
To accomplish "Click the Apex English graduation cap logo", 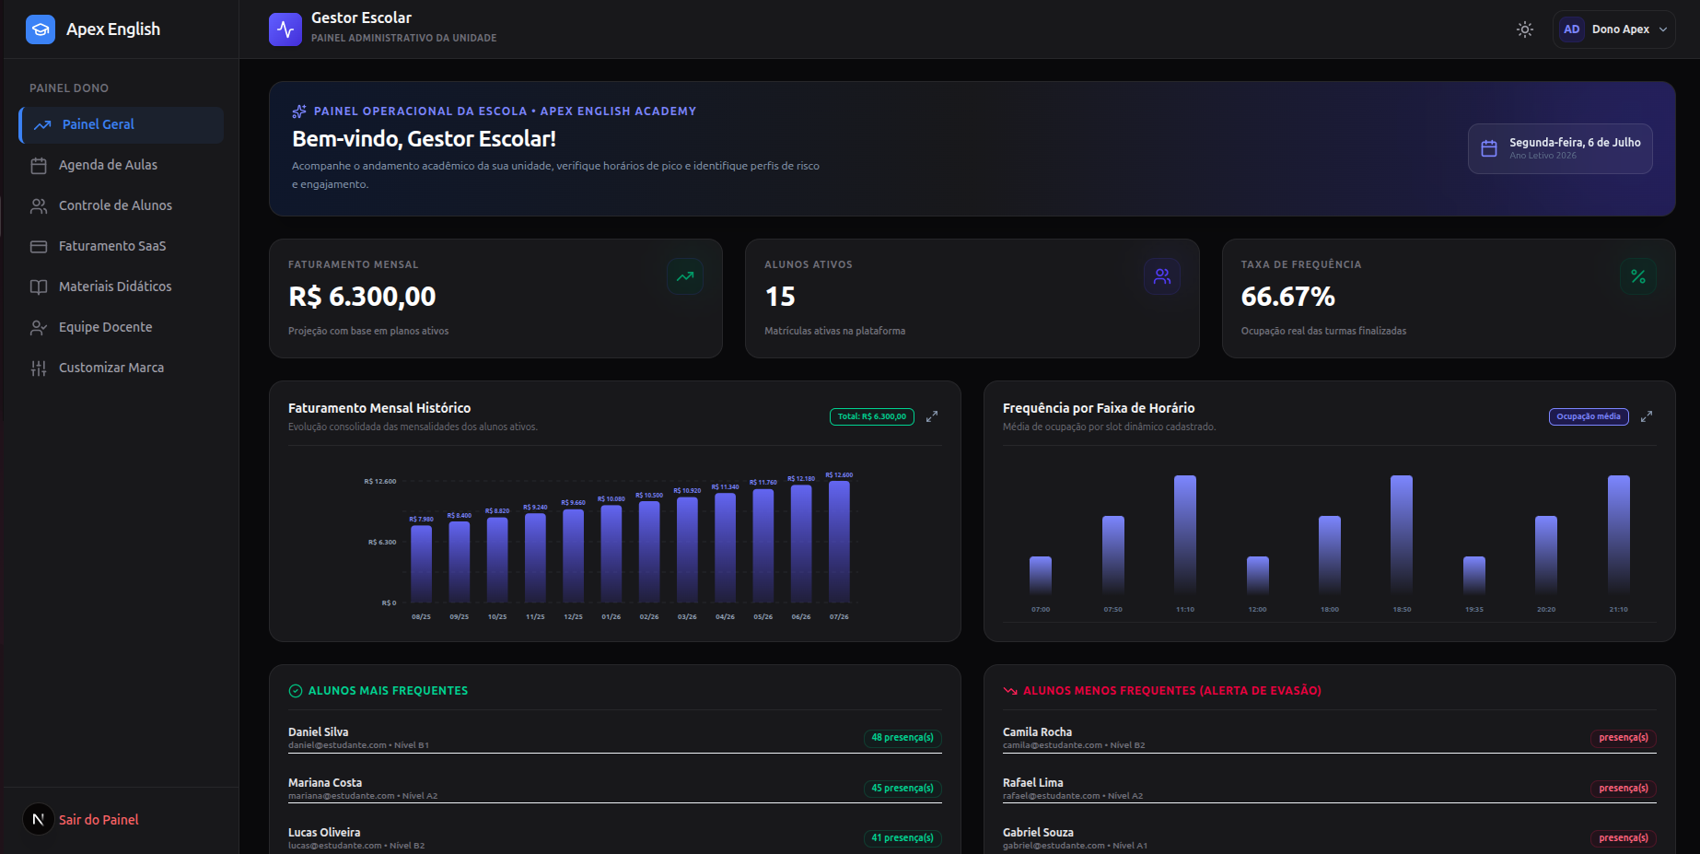I will coord(41,29).
